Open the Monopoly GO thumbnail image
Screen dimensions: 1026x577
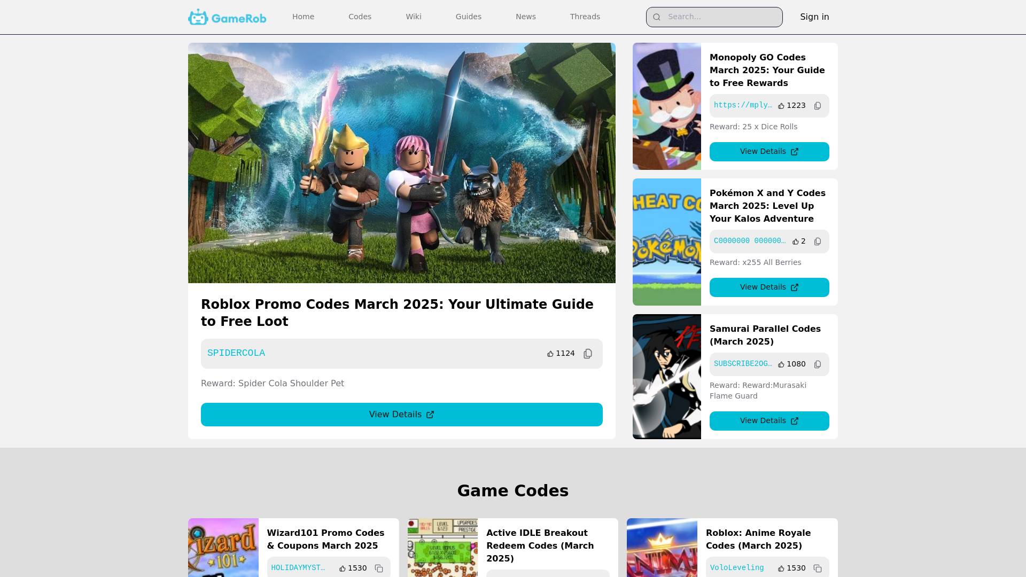667,106
